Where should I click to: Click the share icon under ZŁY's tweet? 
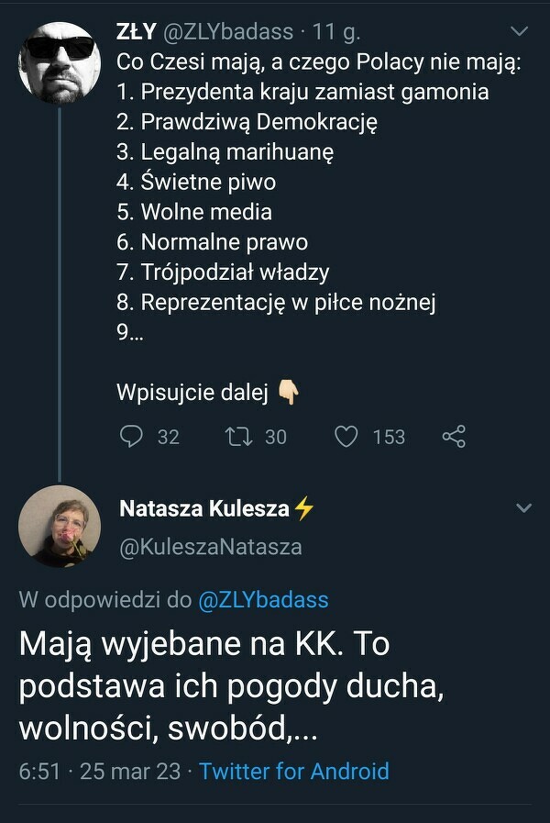(454, 437)
